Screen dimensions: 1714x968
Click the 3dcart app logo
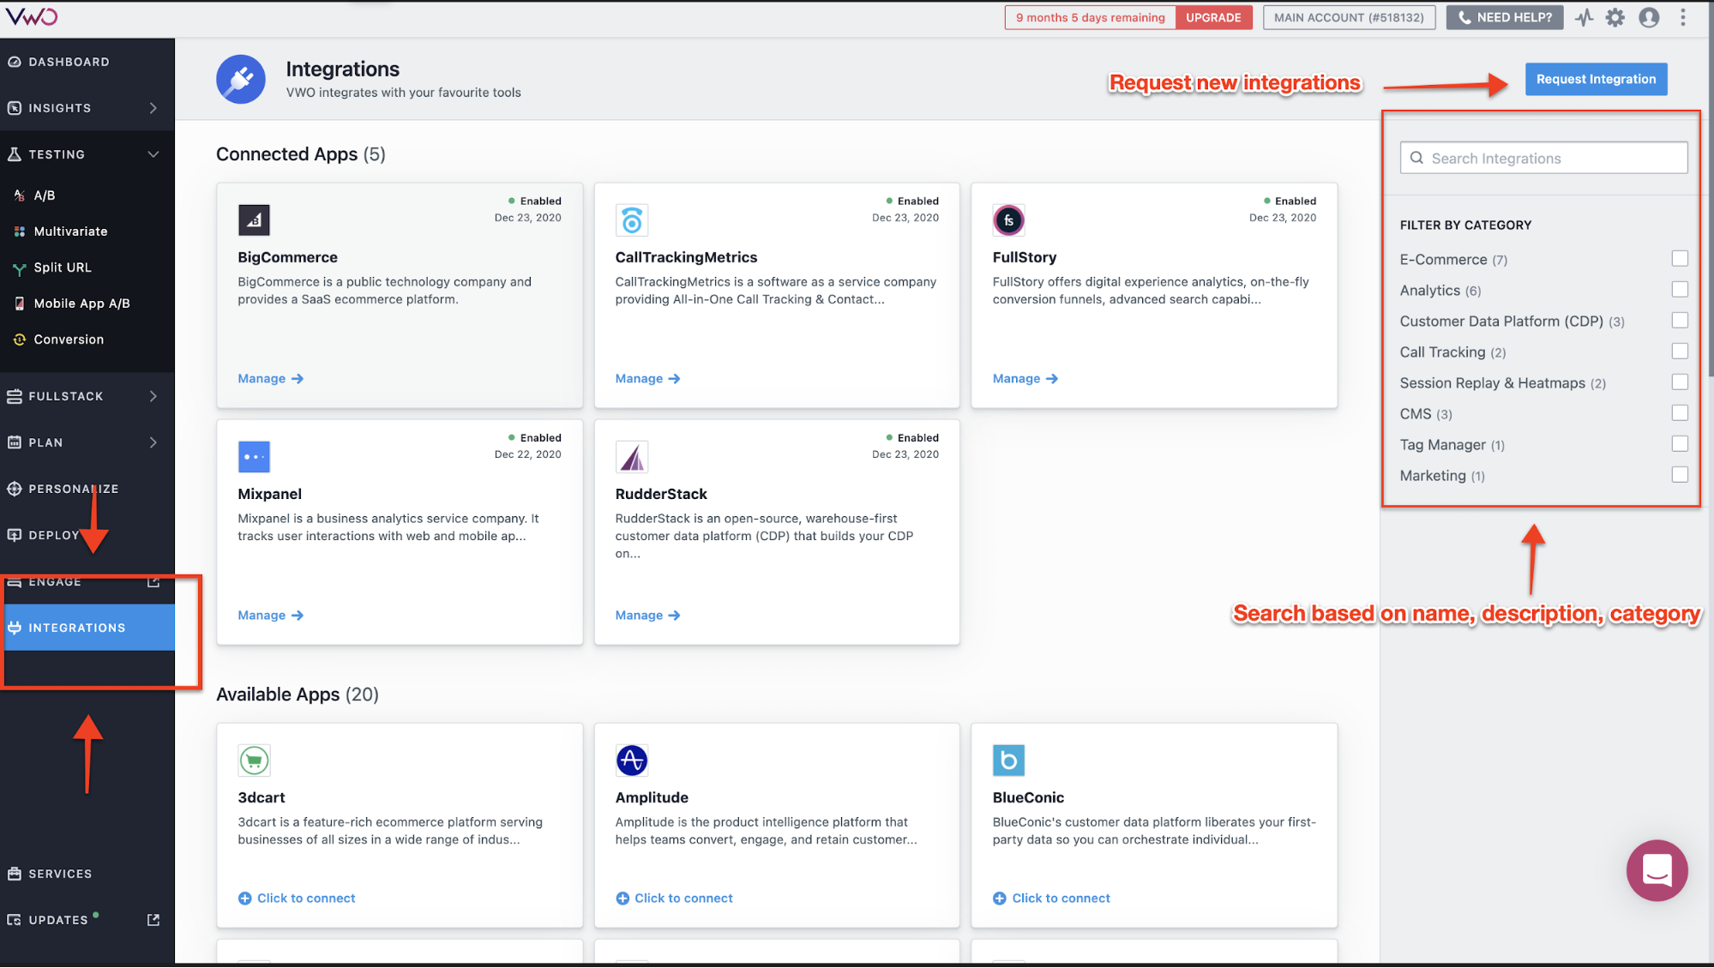[x=254, y=761]
